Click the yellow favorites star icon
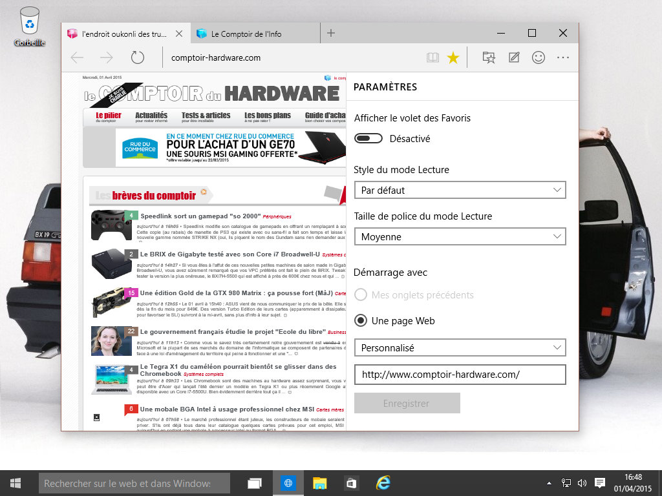Image resolution: width=662 pixels, height=496 pixels. [453, 57]
